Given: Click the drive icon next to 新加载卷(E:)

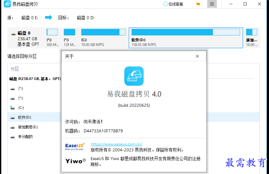Looking at the screenshot, I should tap(12, 127).
